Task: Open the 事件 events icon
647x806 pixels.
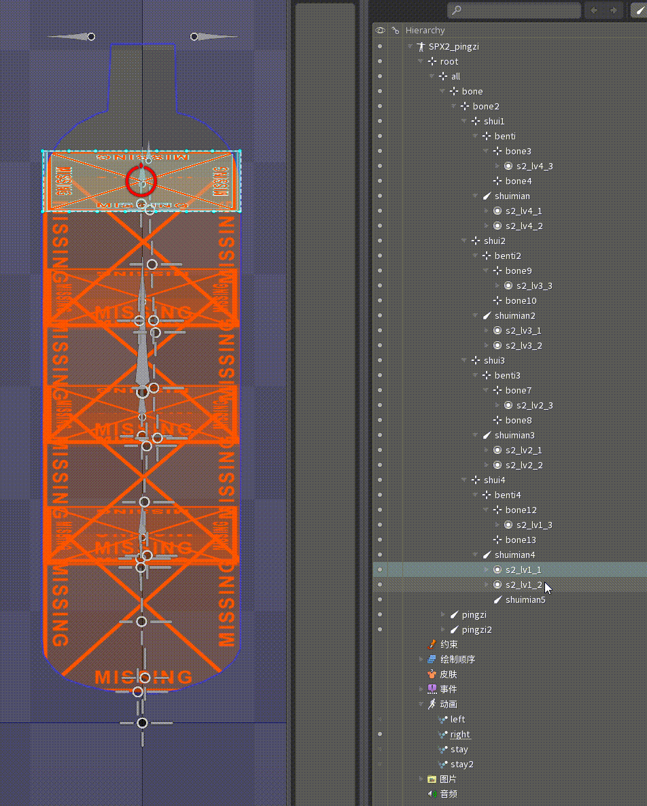Action: tap(432, 688)
